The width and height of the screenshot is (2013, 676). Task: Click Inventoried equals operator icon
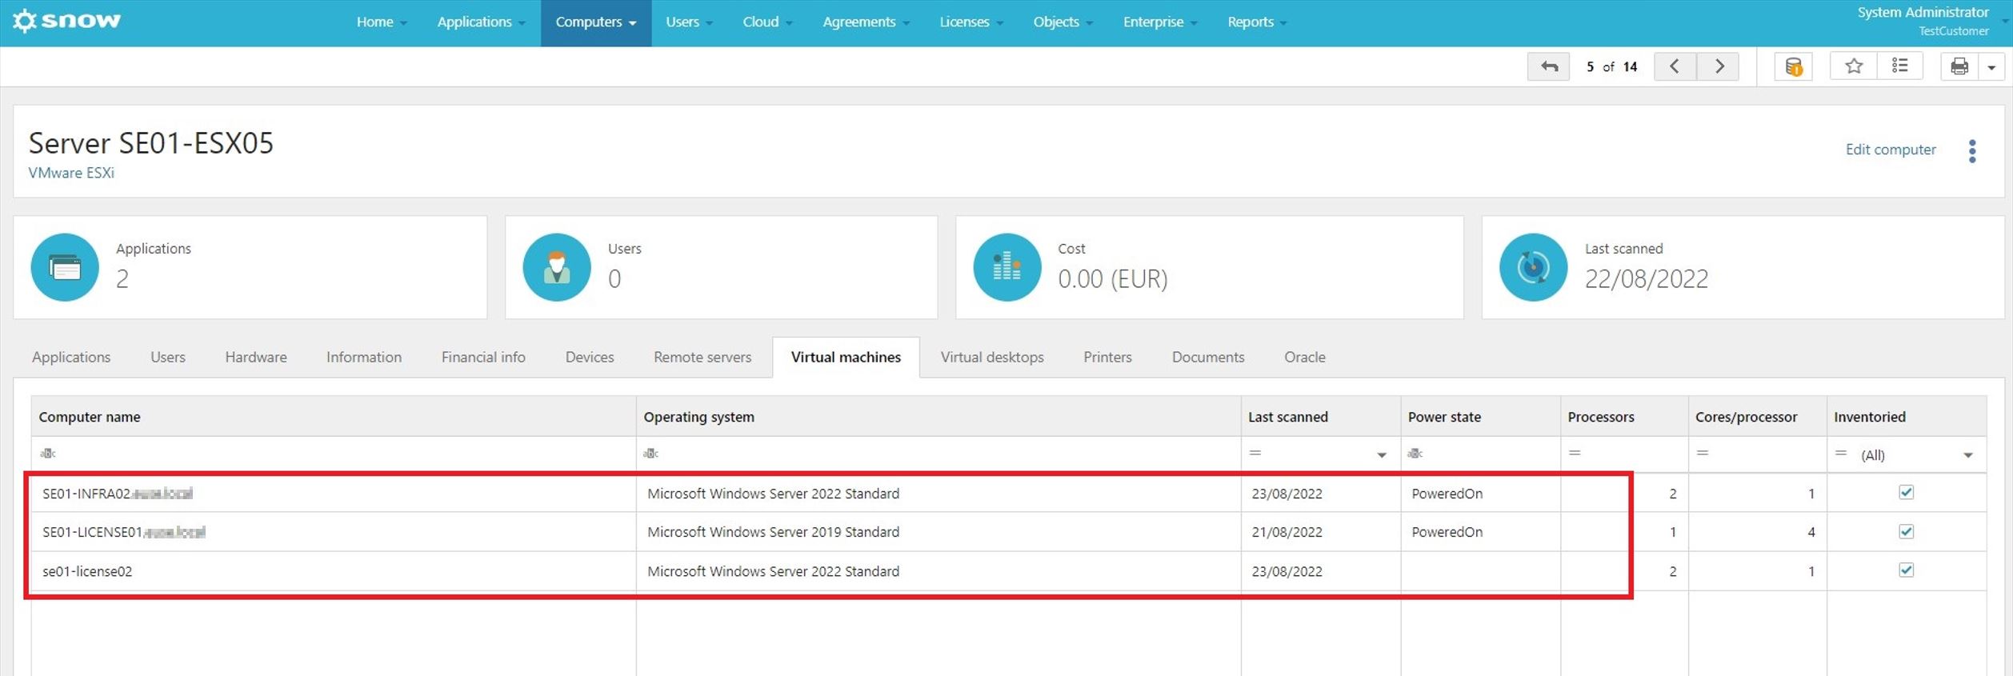tap(1841, 453)
